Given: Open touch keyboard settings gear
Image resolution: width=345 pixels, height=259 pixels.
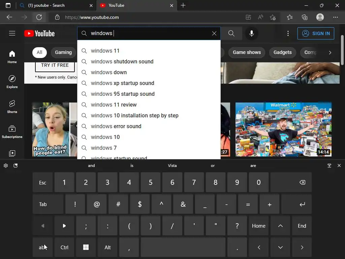Looking at the screenshot, I should pyautogui.click(x=6, y=165).
